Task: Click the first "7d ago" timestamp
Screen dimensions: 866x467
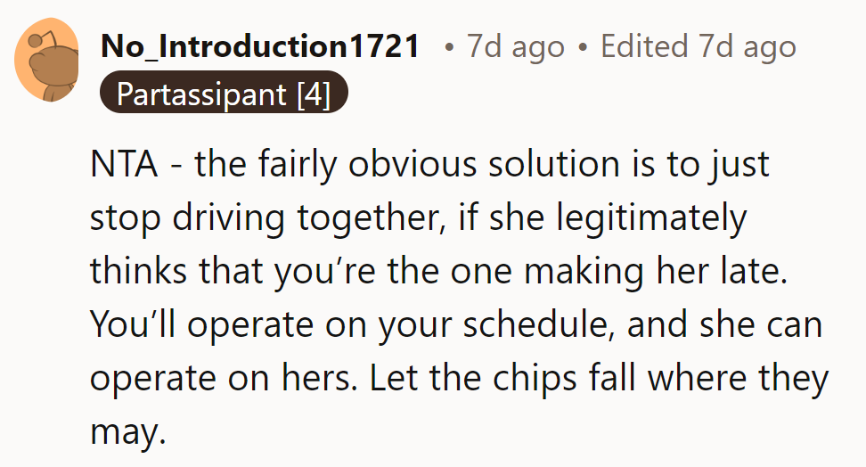Action: coord(515,47)
